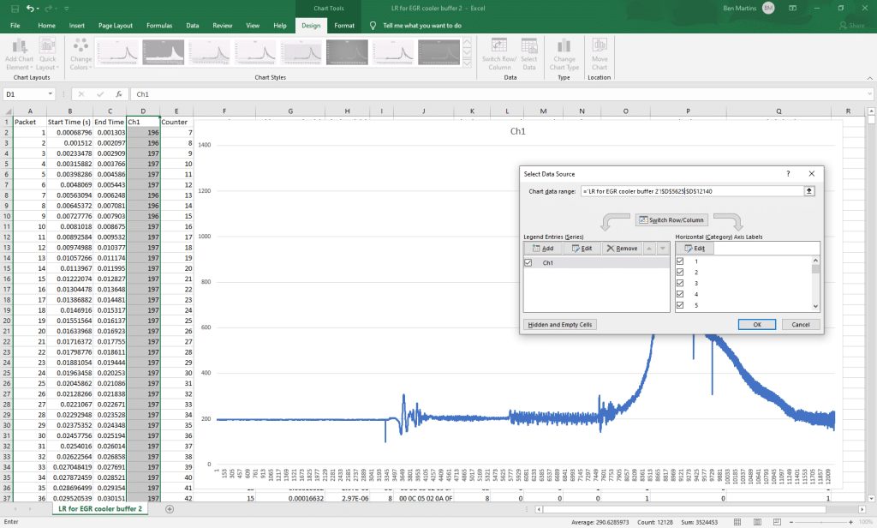Click the zoom in plus on slider

(x=850, y=522)
